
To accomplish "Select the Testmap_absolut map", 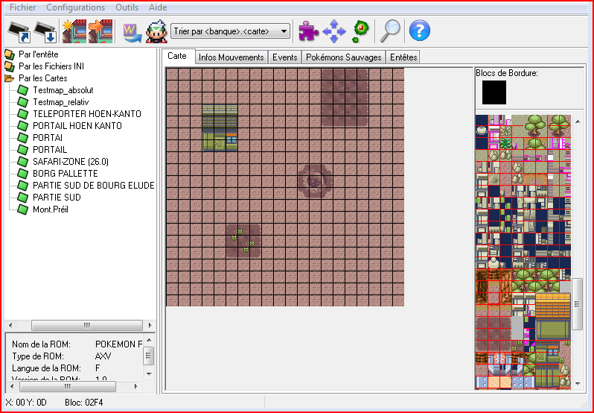I will pos(63,90).
